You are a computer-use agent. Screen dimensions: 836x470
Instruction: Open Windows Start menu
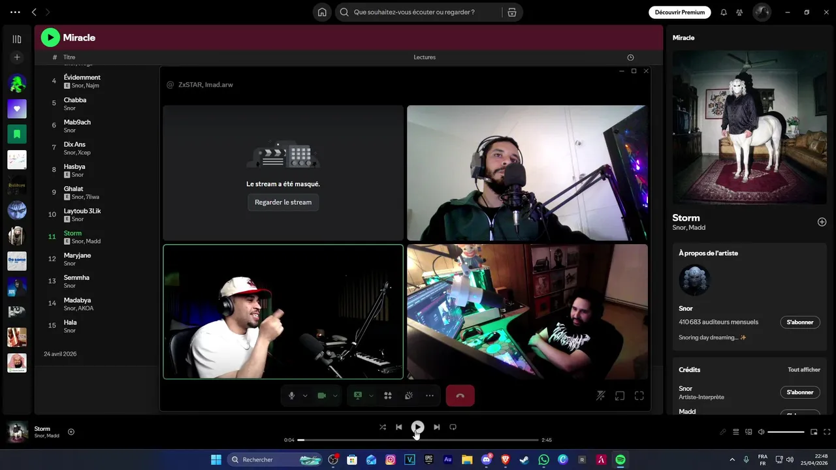pyautogui.click(x=216, y=460)
